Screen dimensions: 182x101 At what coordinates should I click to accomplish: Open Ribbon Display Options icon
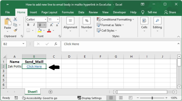(142, 4)
